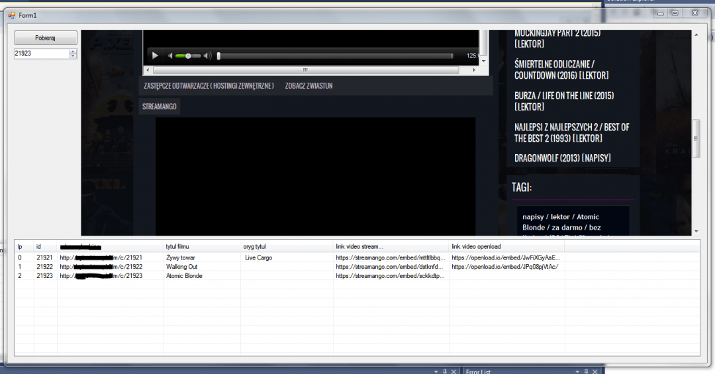Screen dimensions: 715x374
Task: Select the Atomic Blonde row
Action: (x=184, y=276)
